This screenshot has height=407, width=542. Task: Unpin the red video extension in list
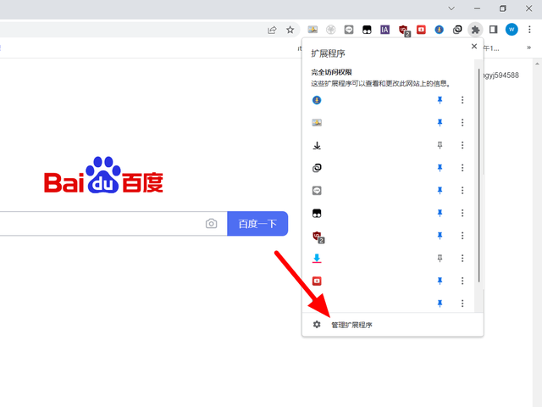(440, 281)
